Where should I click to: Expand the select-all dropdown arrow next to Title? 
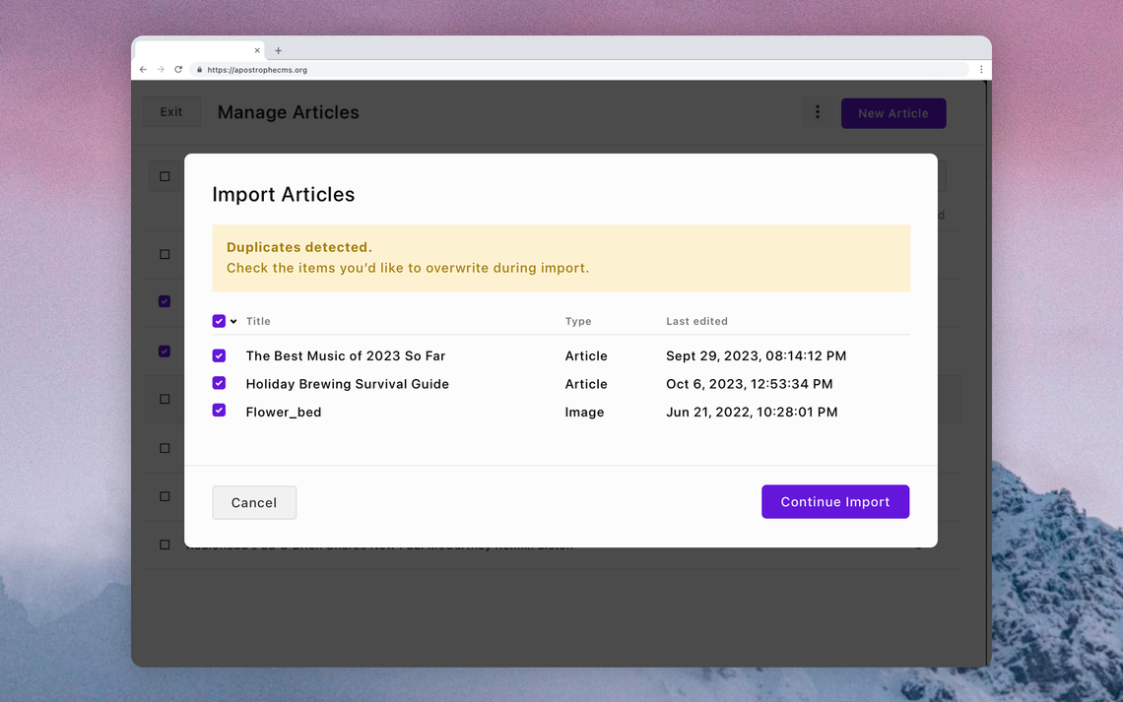click(x=233, y=322)
